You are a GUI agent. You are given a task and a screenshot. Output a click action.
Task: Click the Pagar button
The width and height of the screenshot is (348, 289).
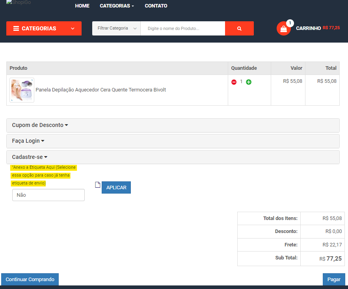pyautogui.click(x=334, y=279)
